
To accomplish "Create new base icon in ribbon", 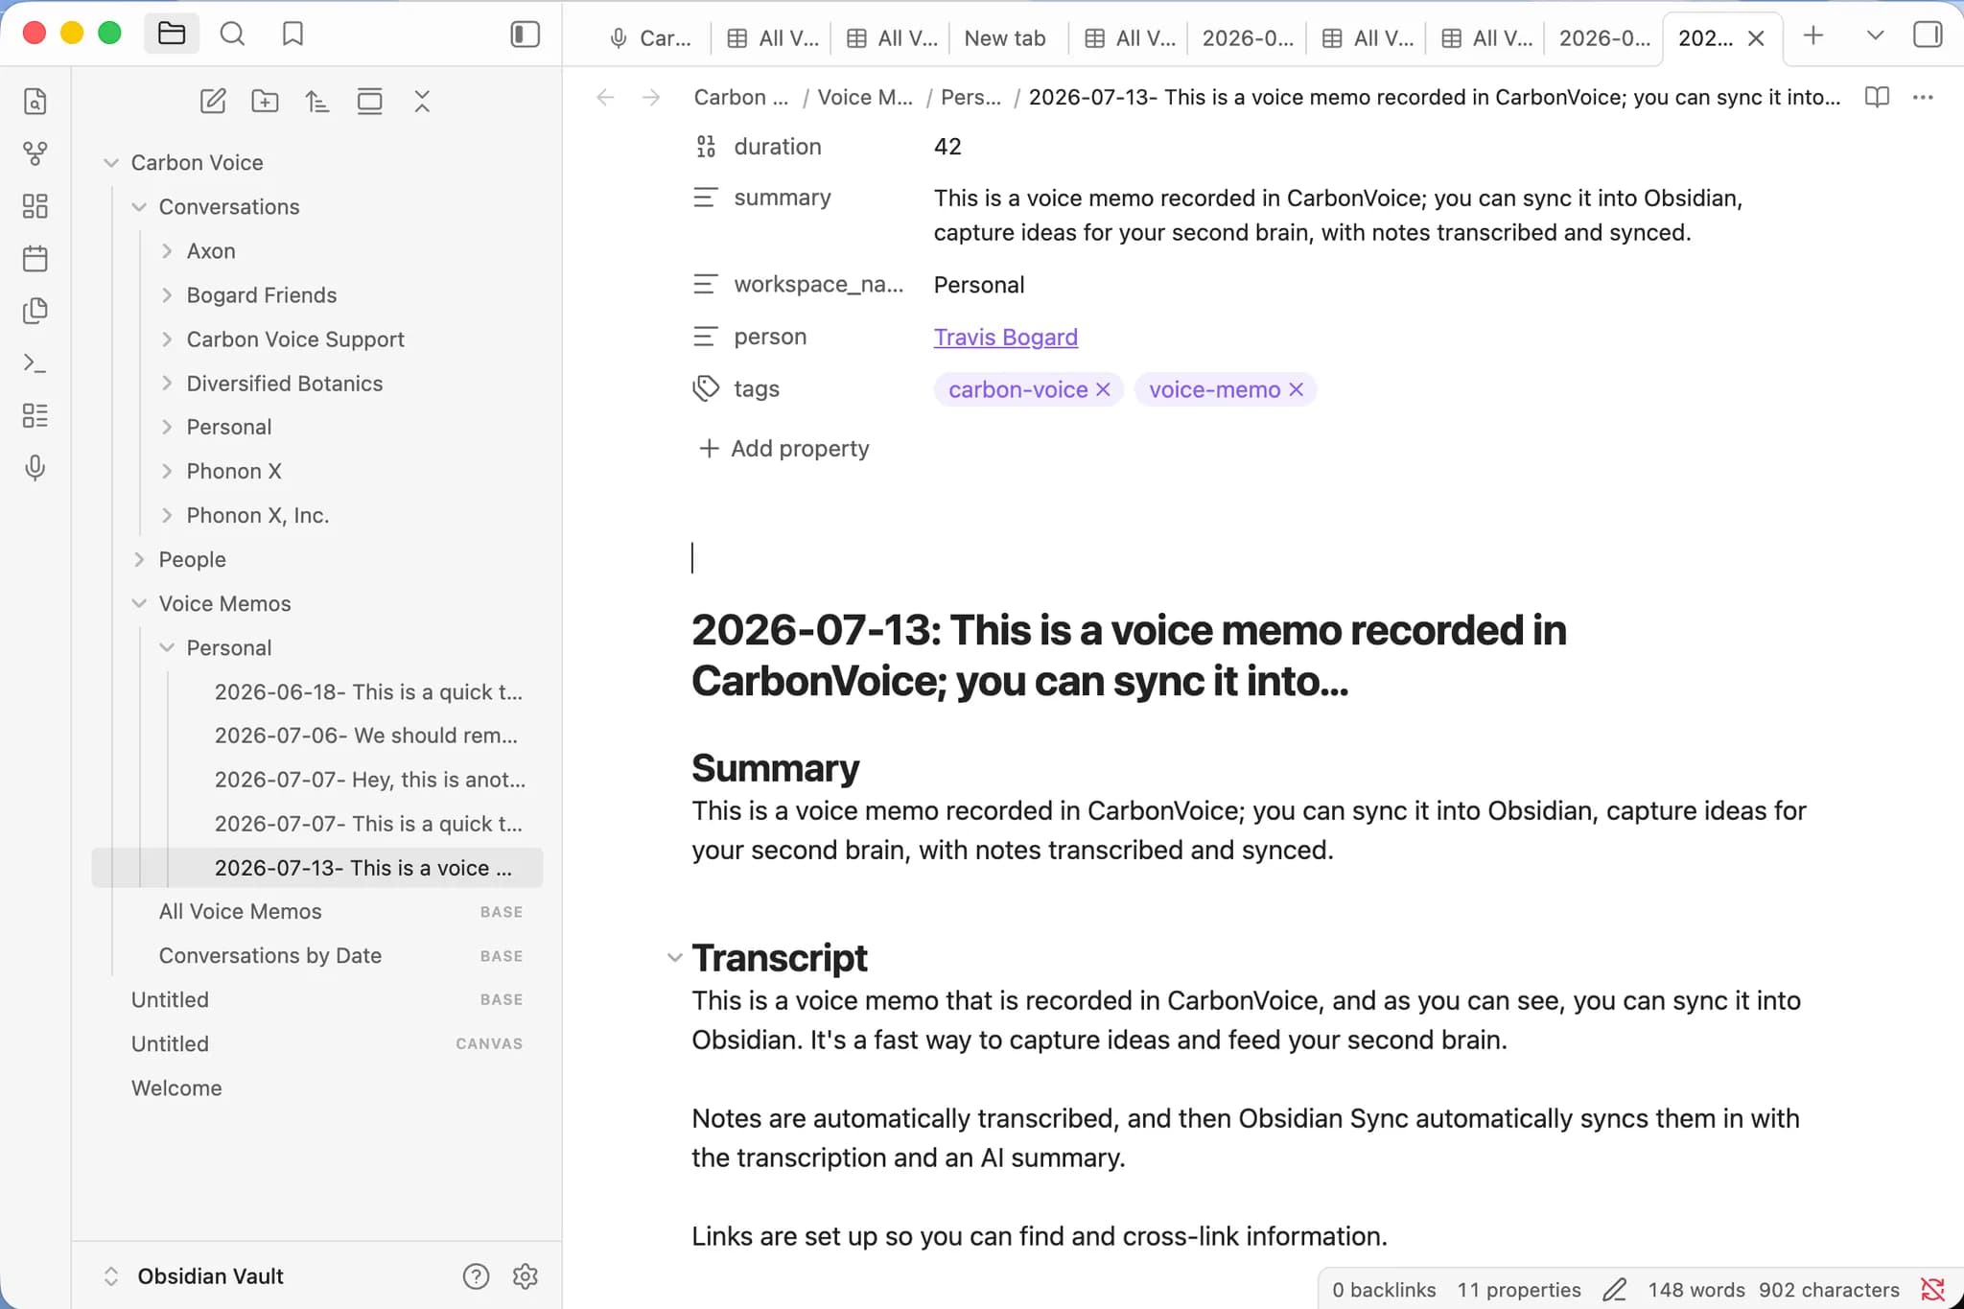I will 35,415.
